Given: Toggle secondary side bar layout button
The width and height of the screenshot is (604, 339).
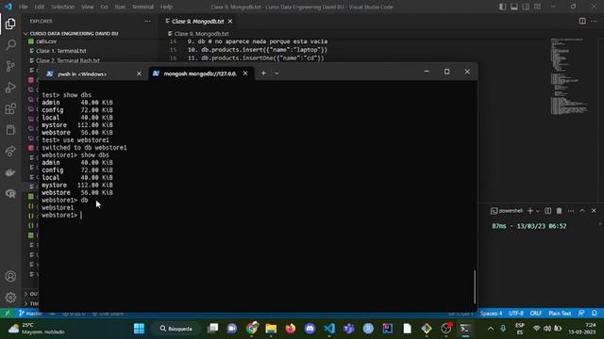Looking at the screenshot, I should [526, 7].
